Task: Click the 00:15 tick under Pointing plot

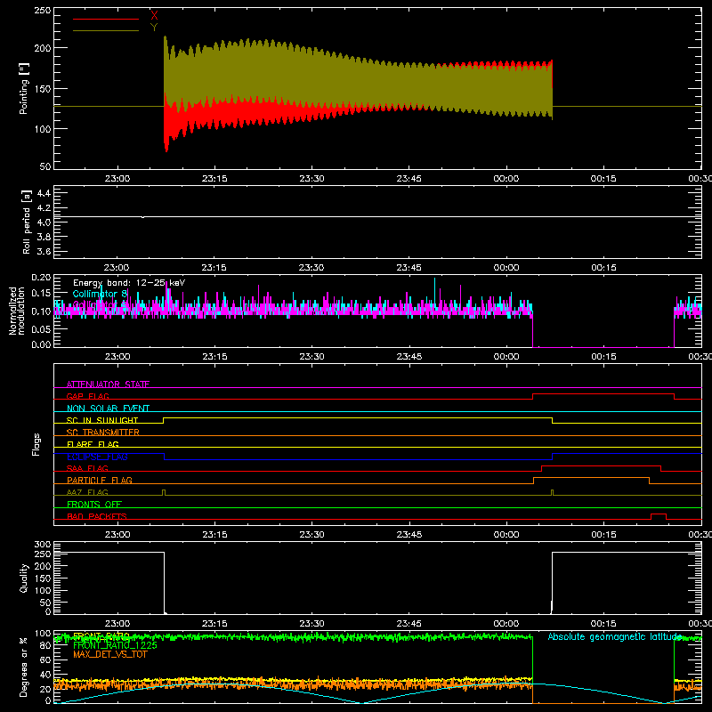Action: point(603,179)
